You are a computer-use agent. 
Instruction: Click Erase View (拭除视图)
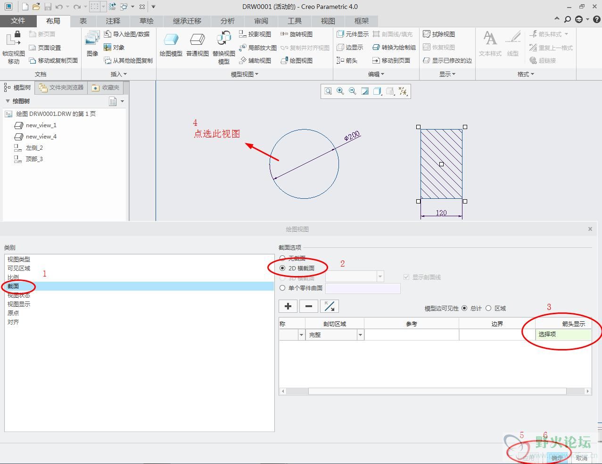pyautogui.click(x=439, y=34)
